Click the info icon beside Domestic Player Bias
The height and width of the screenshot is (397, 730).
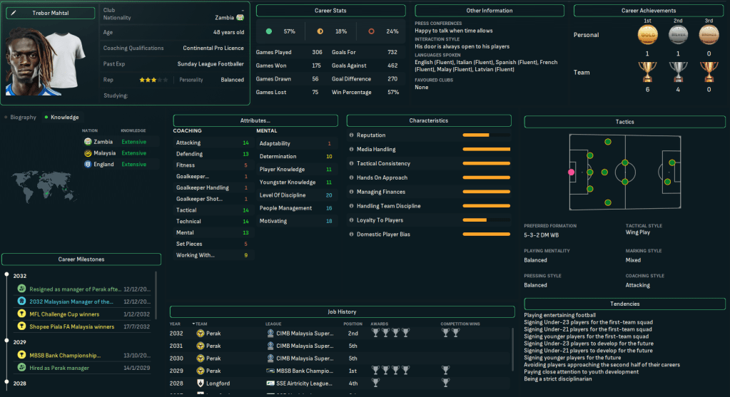pyautogui.click(x=351, y=234)
